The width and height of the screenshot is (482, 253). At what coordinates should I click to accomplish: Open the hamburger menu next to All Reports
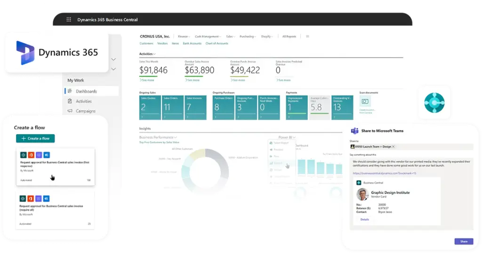click(307, 36)
